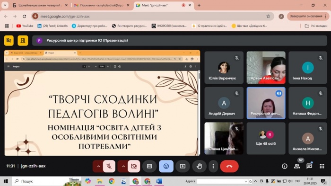Select Ресурсний центр speaker video tile

(266, 103)
